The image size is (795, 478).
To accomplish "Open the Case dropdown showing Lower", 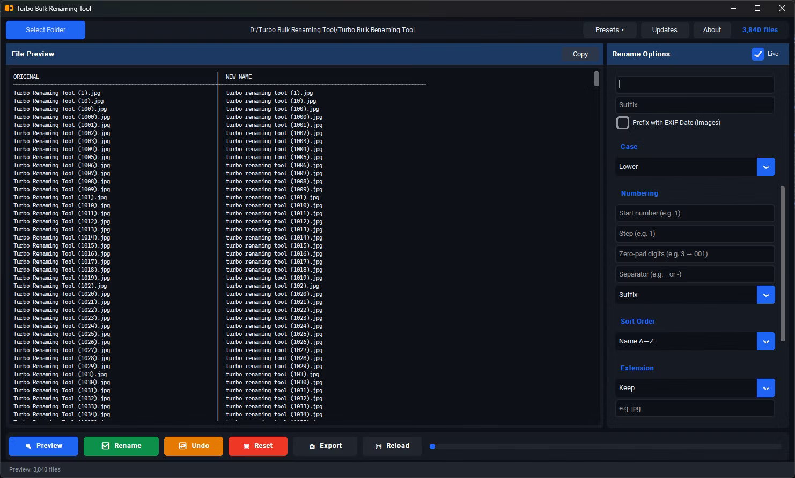I will click(695, 167).
